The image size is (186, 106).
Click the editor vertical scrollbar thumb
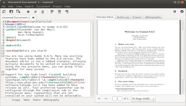point(92,43)
